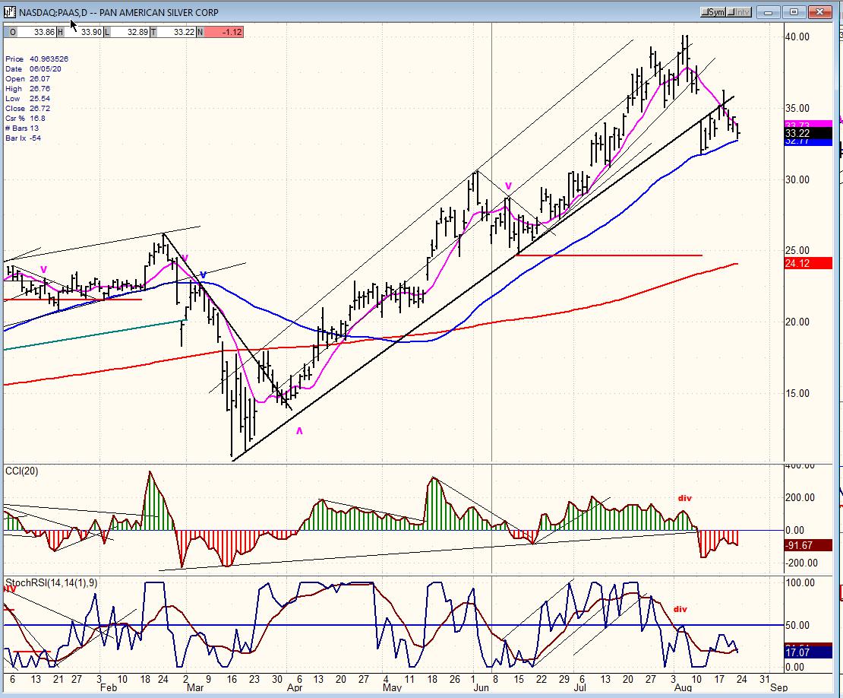
Task: Click the Aug month label on date axis
Action: (683, 688)
